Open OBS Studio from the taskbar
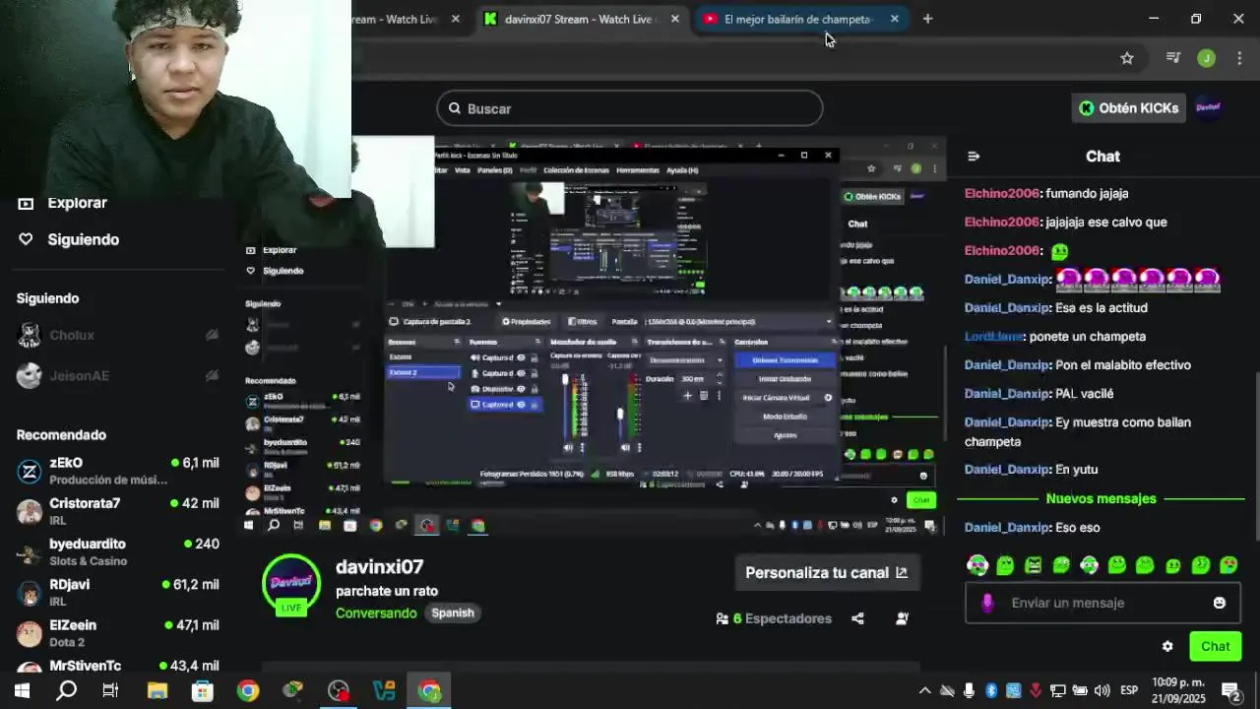This screenshot has height=709, width=1260. coord(339,690)
